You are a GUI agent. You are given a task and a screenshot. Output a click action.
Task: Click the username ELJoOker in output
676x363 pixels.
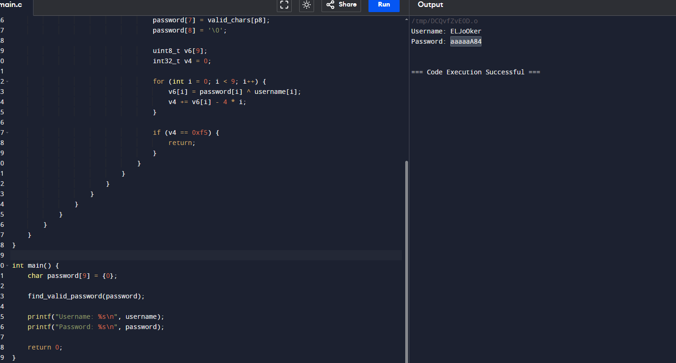[x=466, y=32]
